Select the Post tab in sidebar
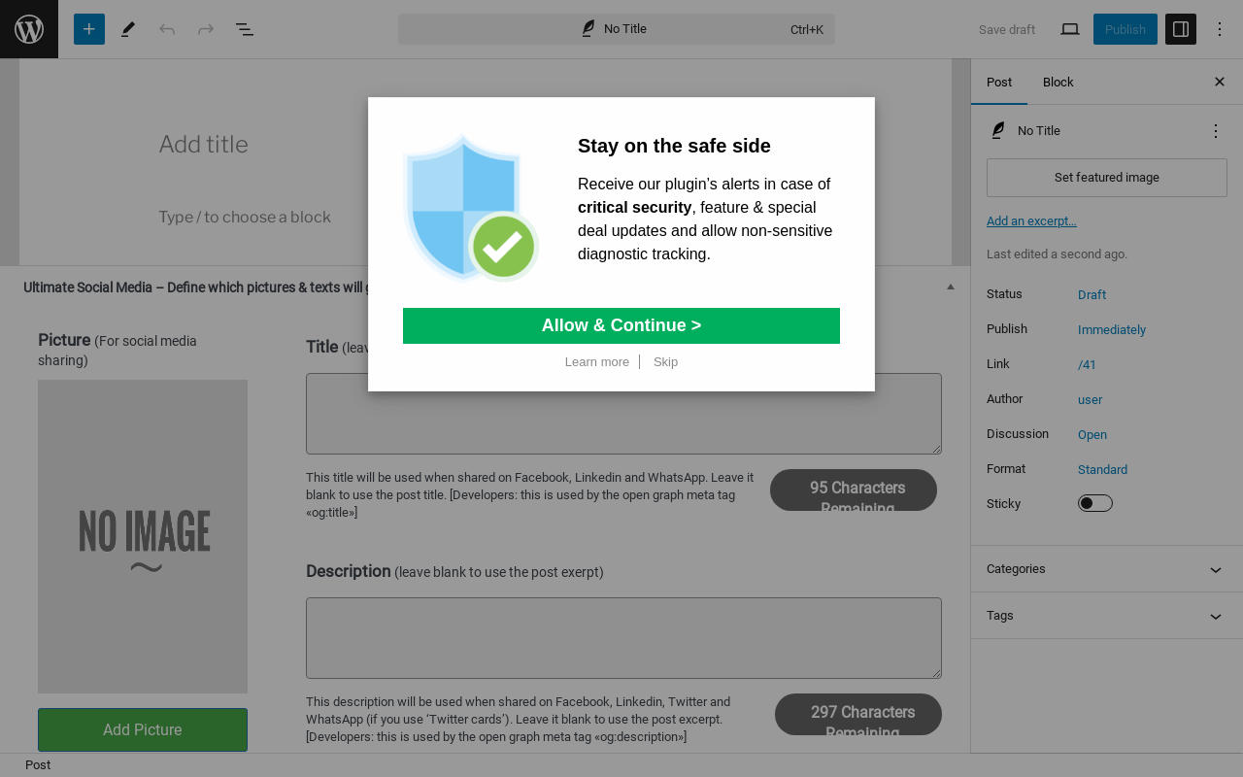The image size is (1243, 777). point(999,83)
